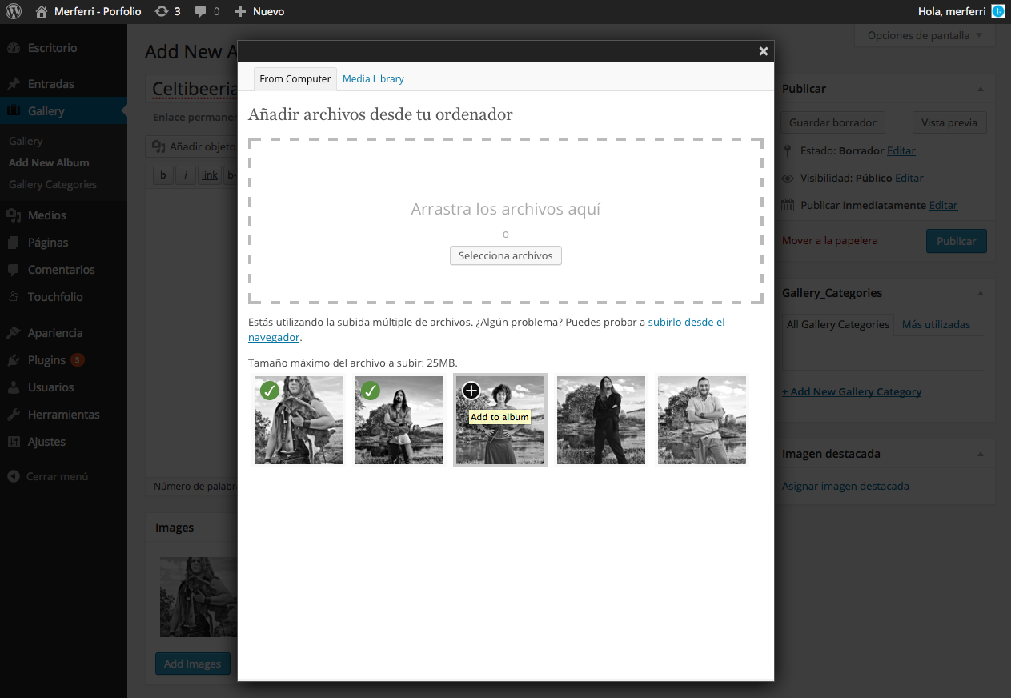The width and height of the screenshot is (1011, 698).
Task: Collapse the Imagen destacada panel arrow
Action: point(981,454)
